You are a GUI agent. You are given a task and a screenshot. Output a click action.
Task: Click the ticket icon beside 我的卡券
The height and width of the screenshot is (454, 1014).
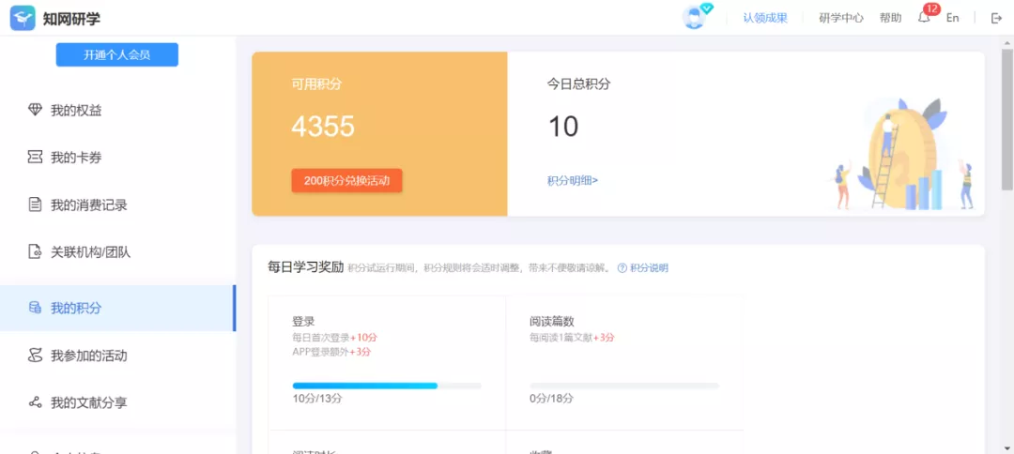pos(35,157)
